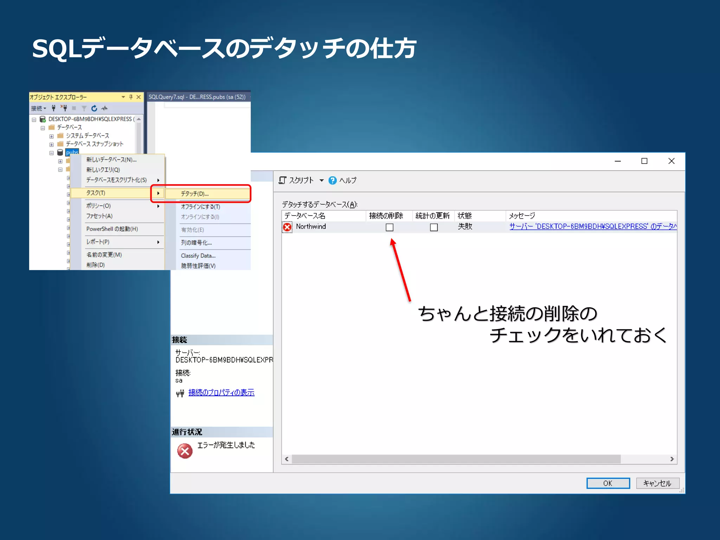Screen dimensions: 720x540
Task: Collapse the pubs database node
Action: pyautogui.click(x=51, y=153)
